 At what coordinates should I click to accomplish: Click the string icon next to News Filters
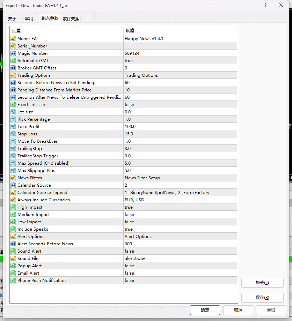click(x=13, y=178)
